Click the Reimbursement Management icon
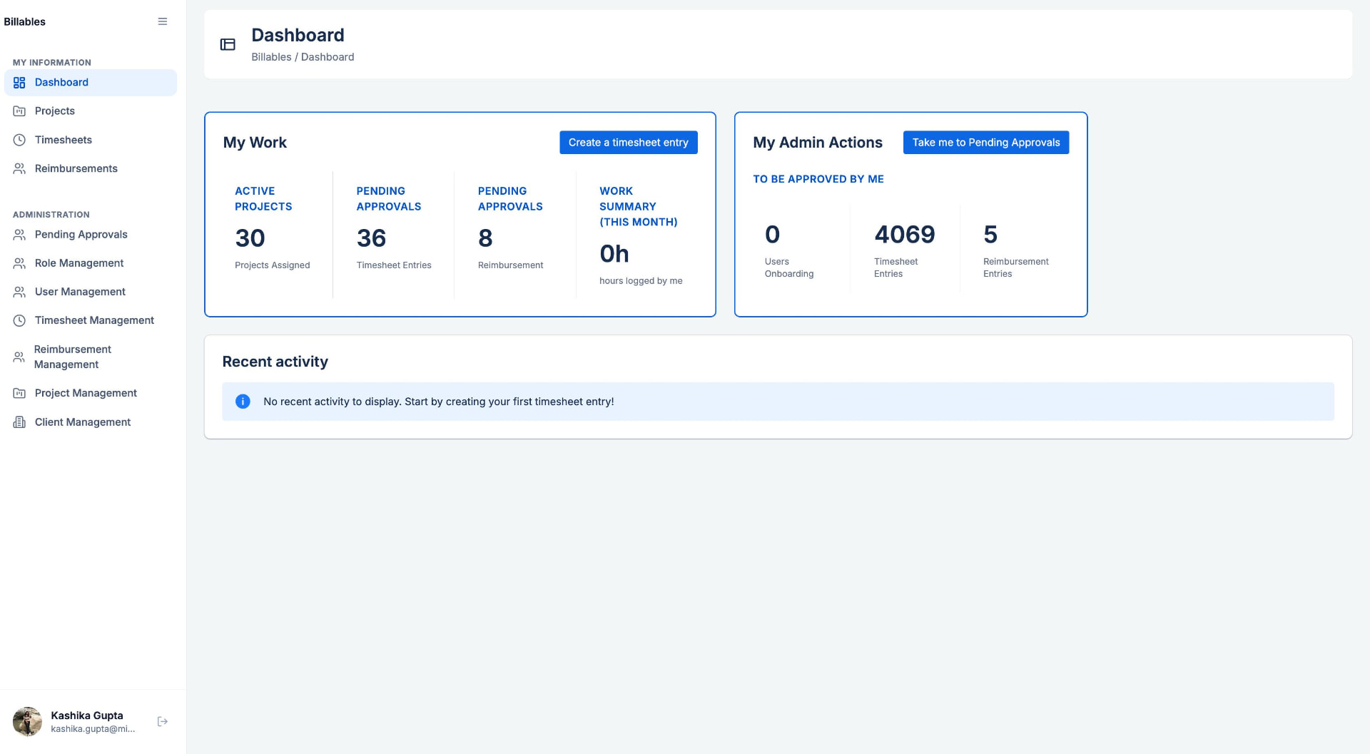Image resolution: width=1370 pixels, height=754 pixels. tap(19, 357)
